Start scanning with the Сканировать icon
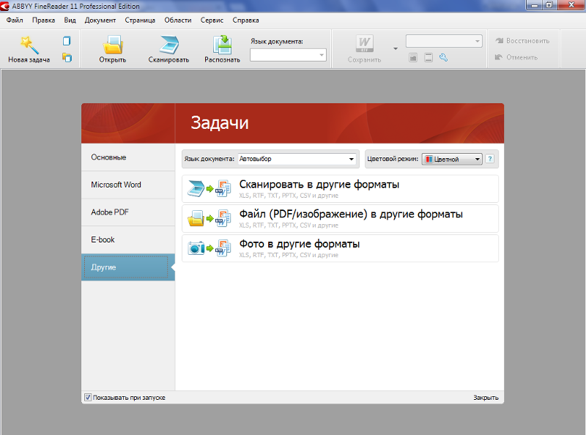 point(169,45)
